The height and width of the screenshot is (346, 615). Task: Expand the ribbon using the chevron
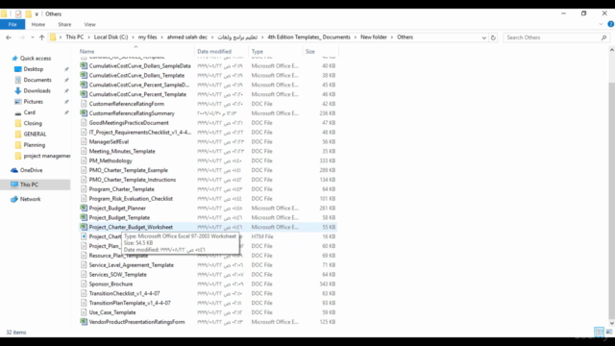click(x=601, y=24)
